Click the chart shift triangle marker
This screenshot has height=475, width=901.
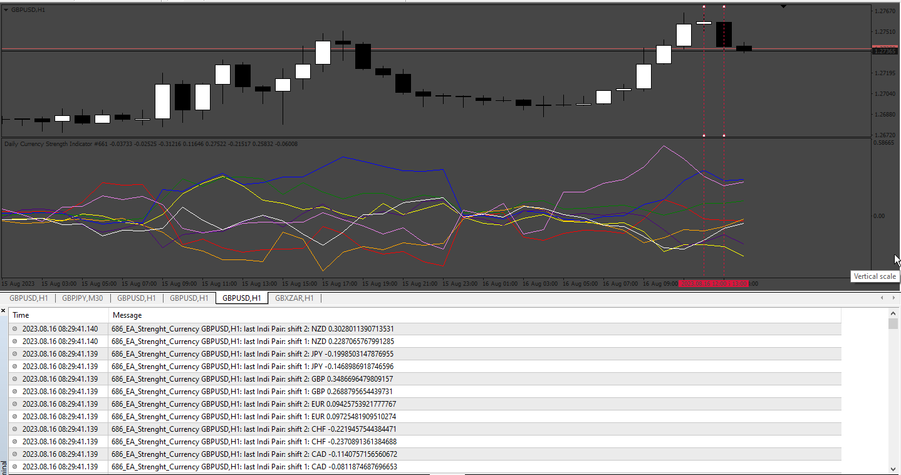(783, 6)
